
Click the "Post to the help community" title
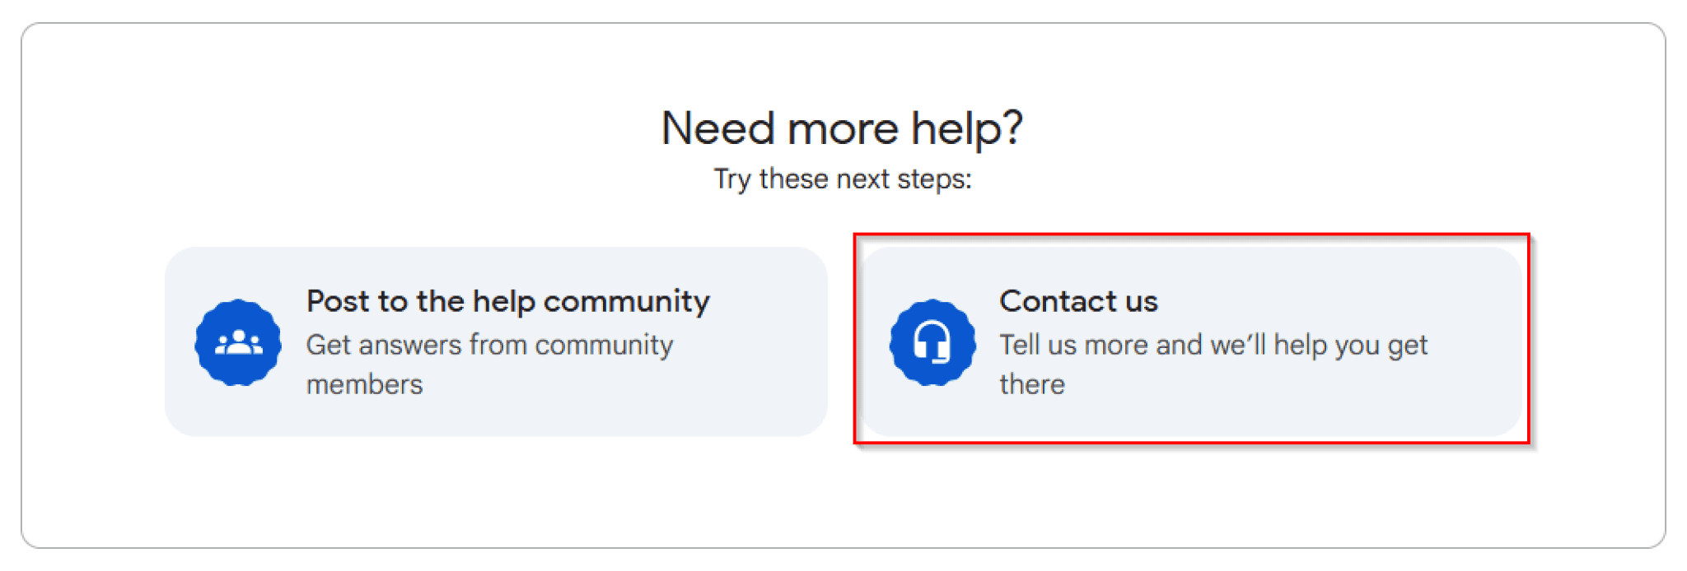[x=507, y=301]
